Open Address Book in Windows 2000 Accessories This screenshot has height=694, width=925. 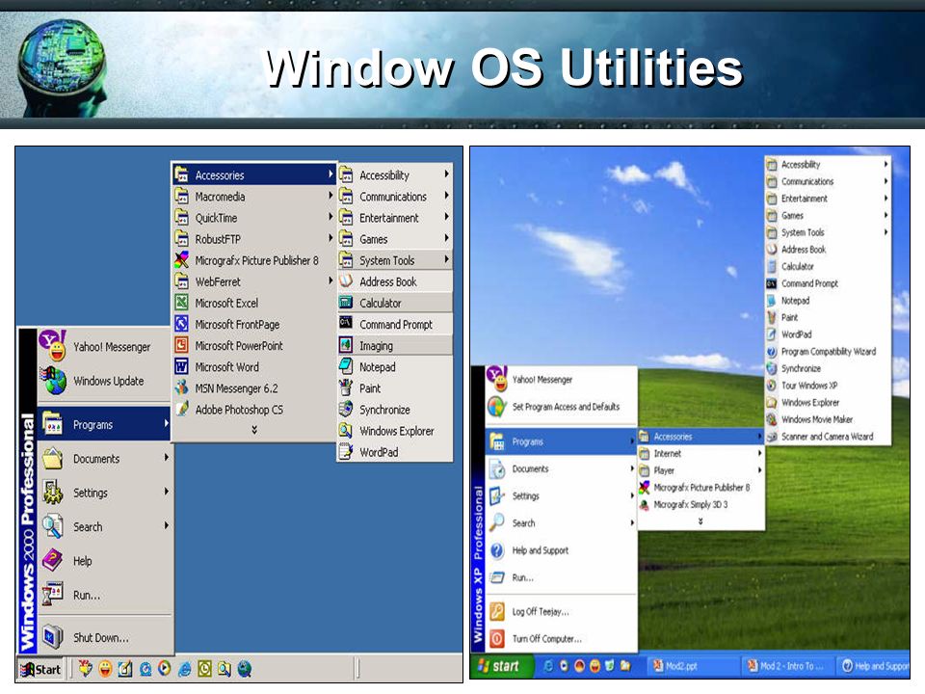point(395,281)
